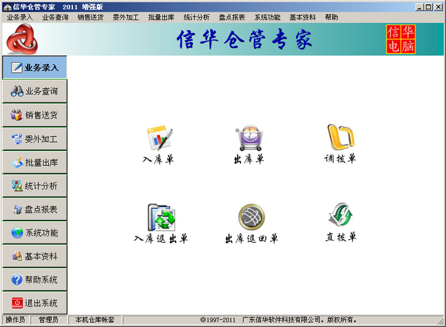Viewport: 446px width, 327px height.
Task: Click the 信华仓管专家 banner title
Action: tap(245, 40)
